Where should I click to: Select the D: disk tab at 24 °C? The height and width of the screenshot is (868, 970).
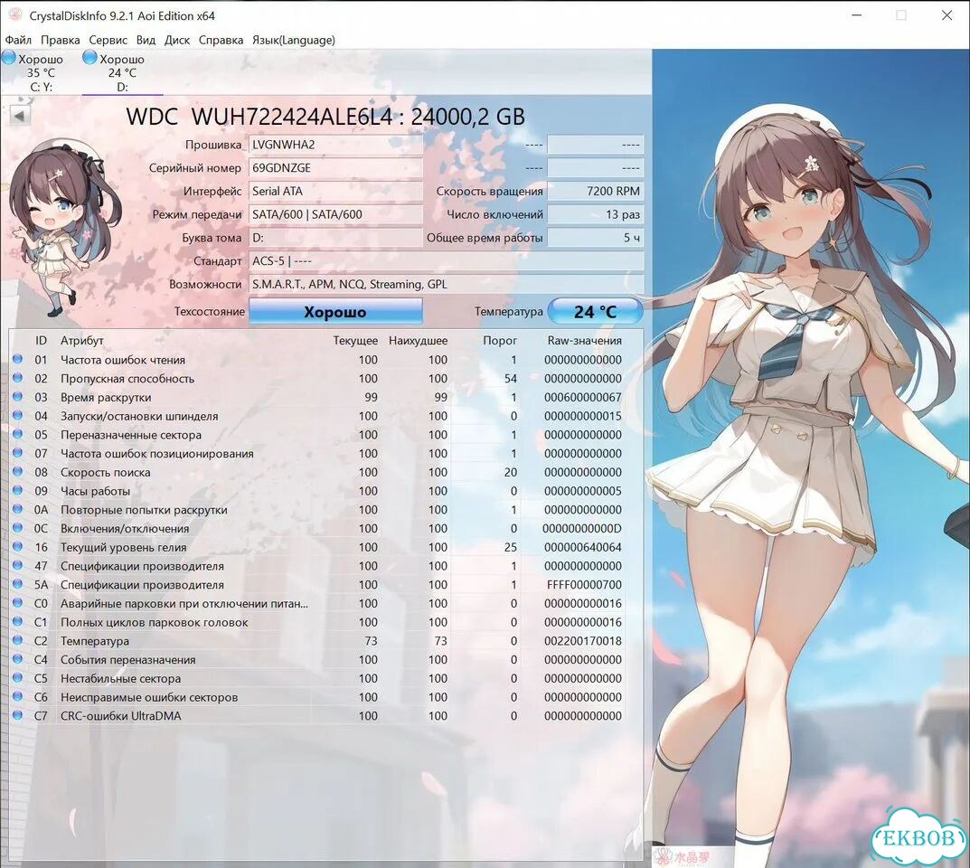(122, 72)
